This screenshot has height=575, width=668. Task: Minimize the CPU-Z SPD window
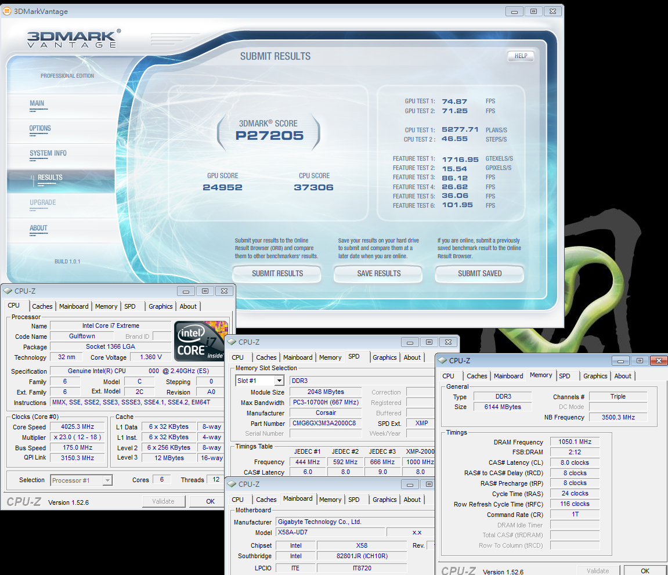pos(410,342)
